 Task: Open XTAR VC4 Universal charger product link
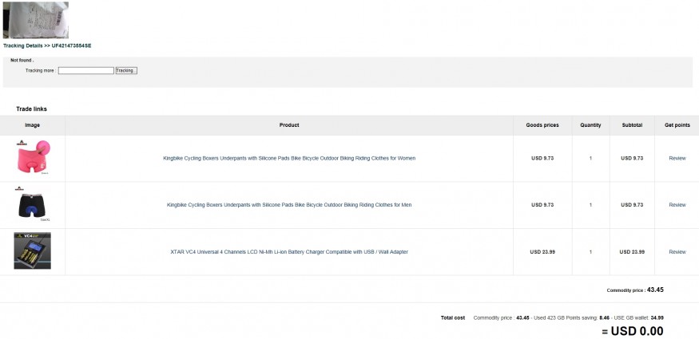coord(289,252)
